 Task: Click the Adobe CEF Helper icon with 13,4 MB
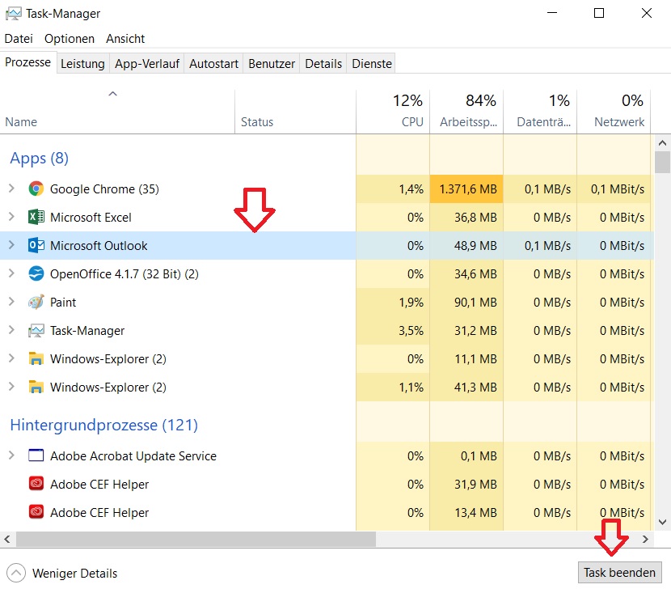coord(36,512)
